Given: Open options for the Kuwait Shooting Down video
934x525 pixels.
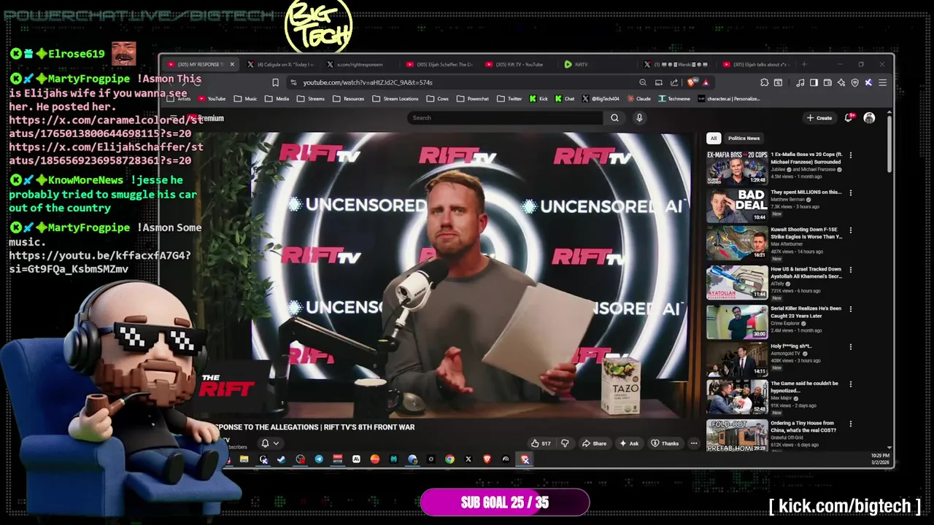Looking at the screenshot, I should click(850, 230).
